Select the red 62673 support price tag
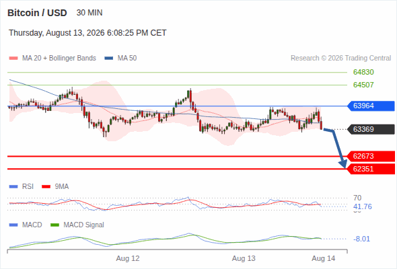The height and width of the screenshot is (269, 397). (x=371, y=156)
